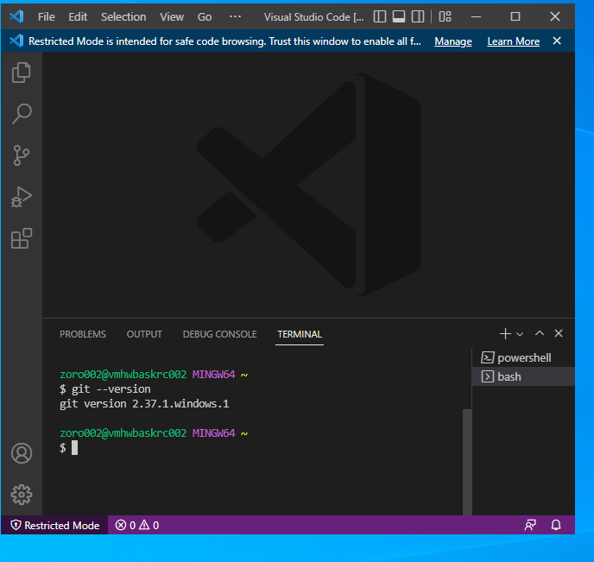Close the VS Code window
The image size is (594, 562).
pos(555,16)
